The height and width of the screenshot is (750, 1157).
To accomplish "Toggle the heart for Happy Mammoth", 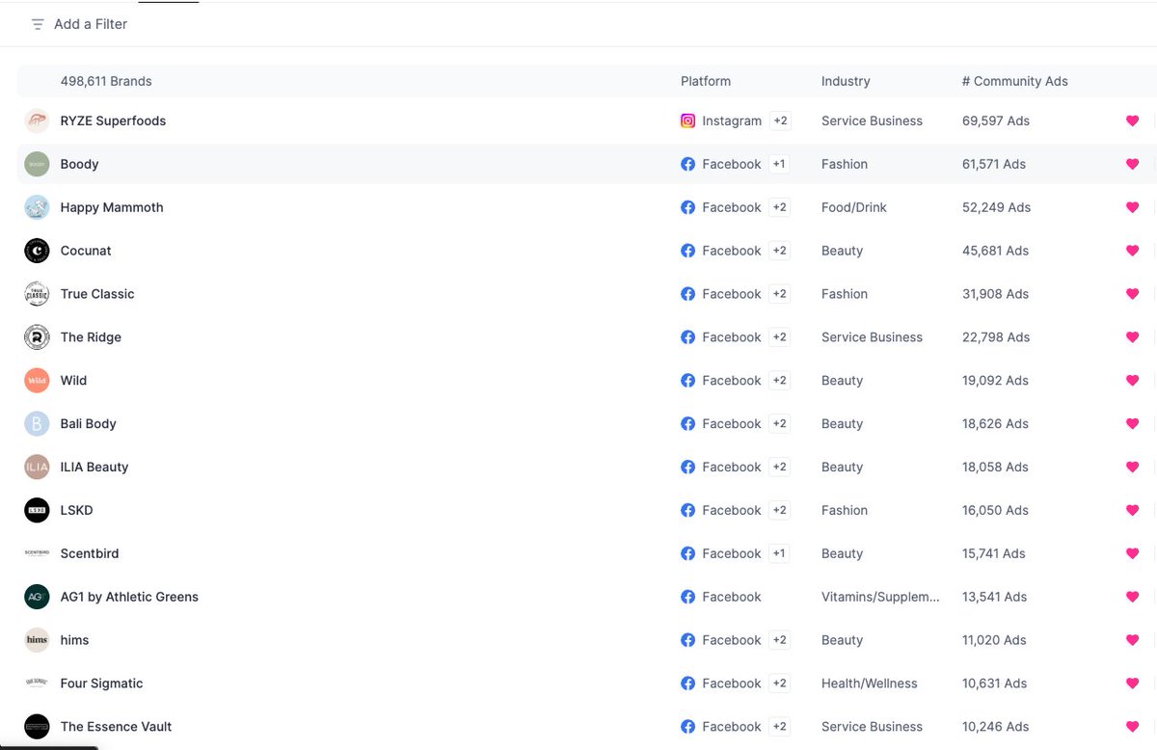I will click(x=1132, y=207).
